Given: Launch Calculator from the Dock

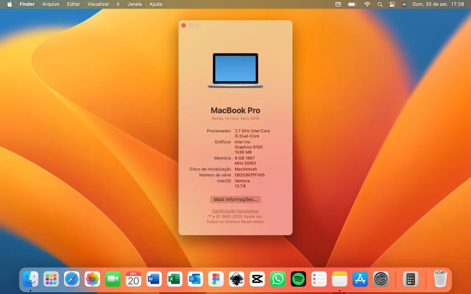Looking at the screenshot, I should point(411,279).
